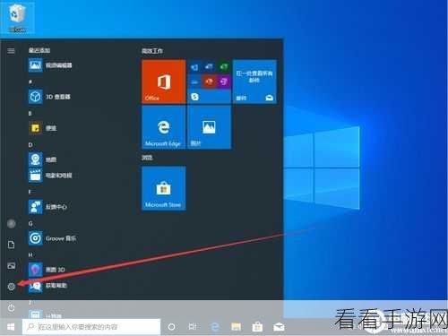Open Settings gear in Start sidebar
Screen dimensions: 448x336
(x=11, y=287)
